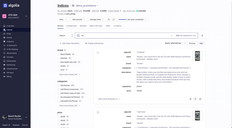Image resolution: width=232 pixels, height=128 pixels.
Task: Open the demo_ecommerce index dropdown
Action: click(x=87, y=6)
